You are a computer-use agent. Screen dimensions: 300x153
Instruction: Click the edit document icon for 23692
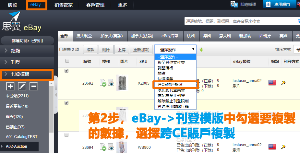[103, 83]
